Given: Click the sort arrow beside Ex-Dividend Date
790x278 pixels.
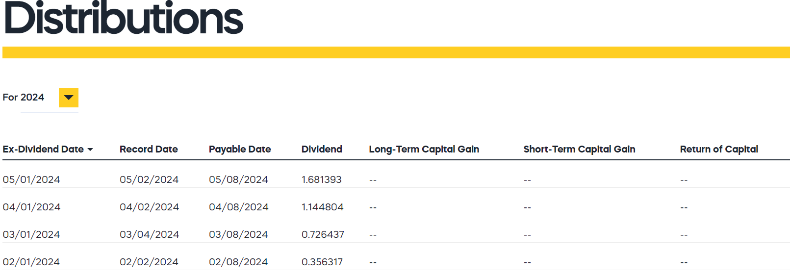Looking at the screenshot, I should [x=90, y=150].
